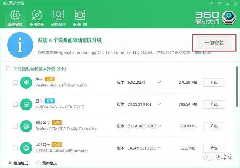This screenshot has width=240, height=168.
Task: Click the NVIDIA GeForce GTX 750 Ti name
Action: click(60, 107)
